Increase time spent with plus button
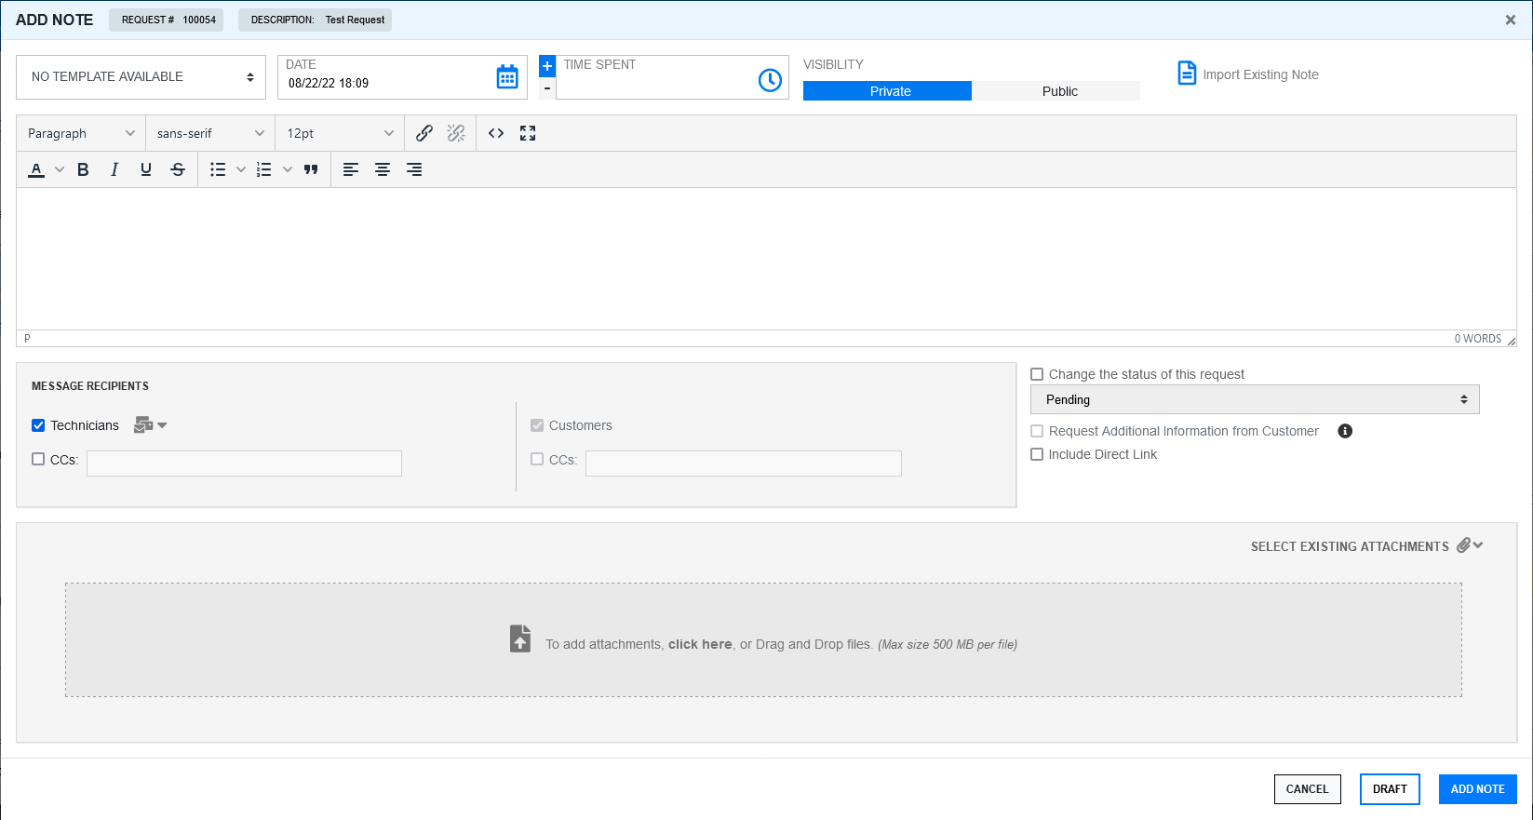The height and width of the screenshot is (820, 1533). (547, 66)
